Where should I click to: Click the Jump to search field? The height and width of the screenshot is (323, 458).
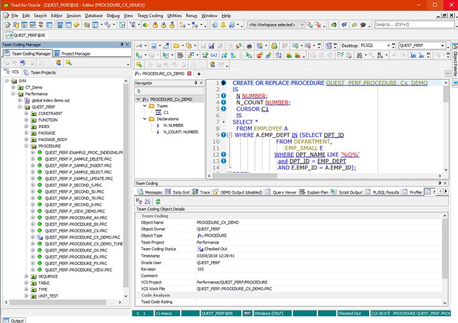point(414,25)
